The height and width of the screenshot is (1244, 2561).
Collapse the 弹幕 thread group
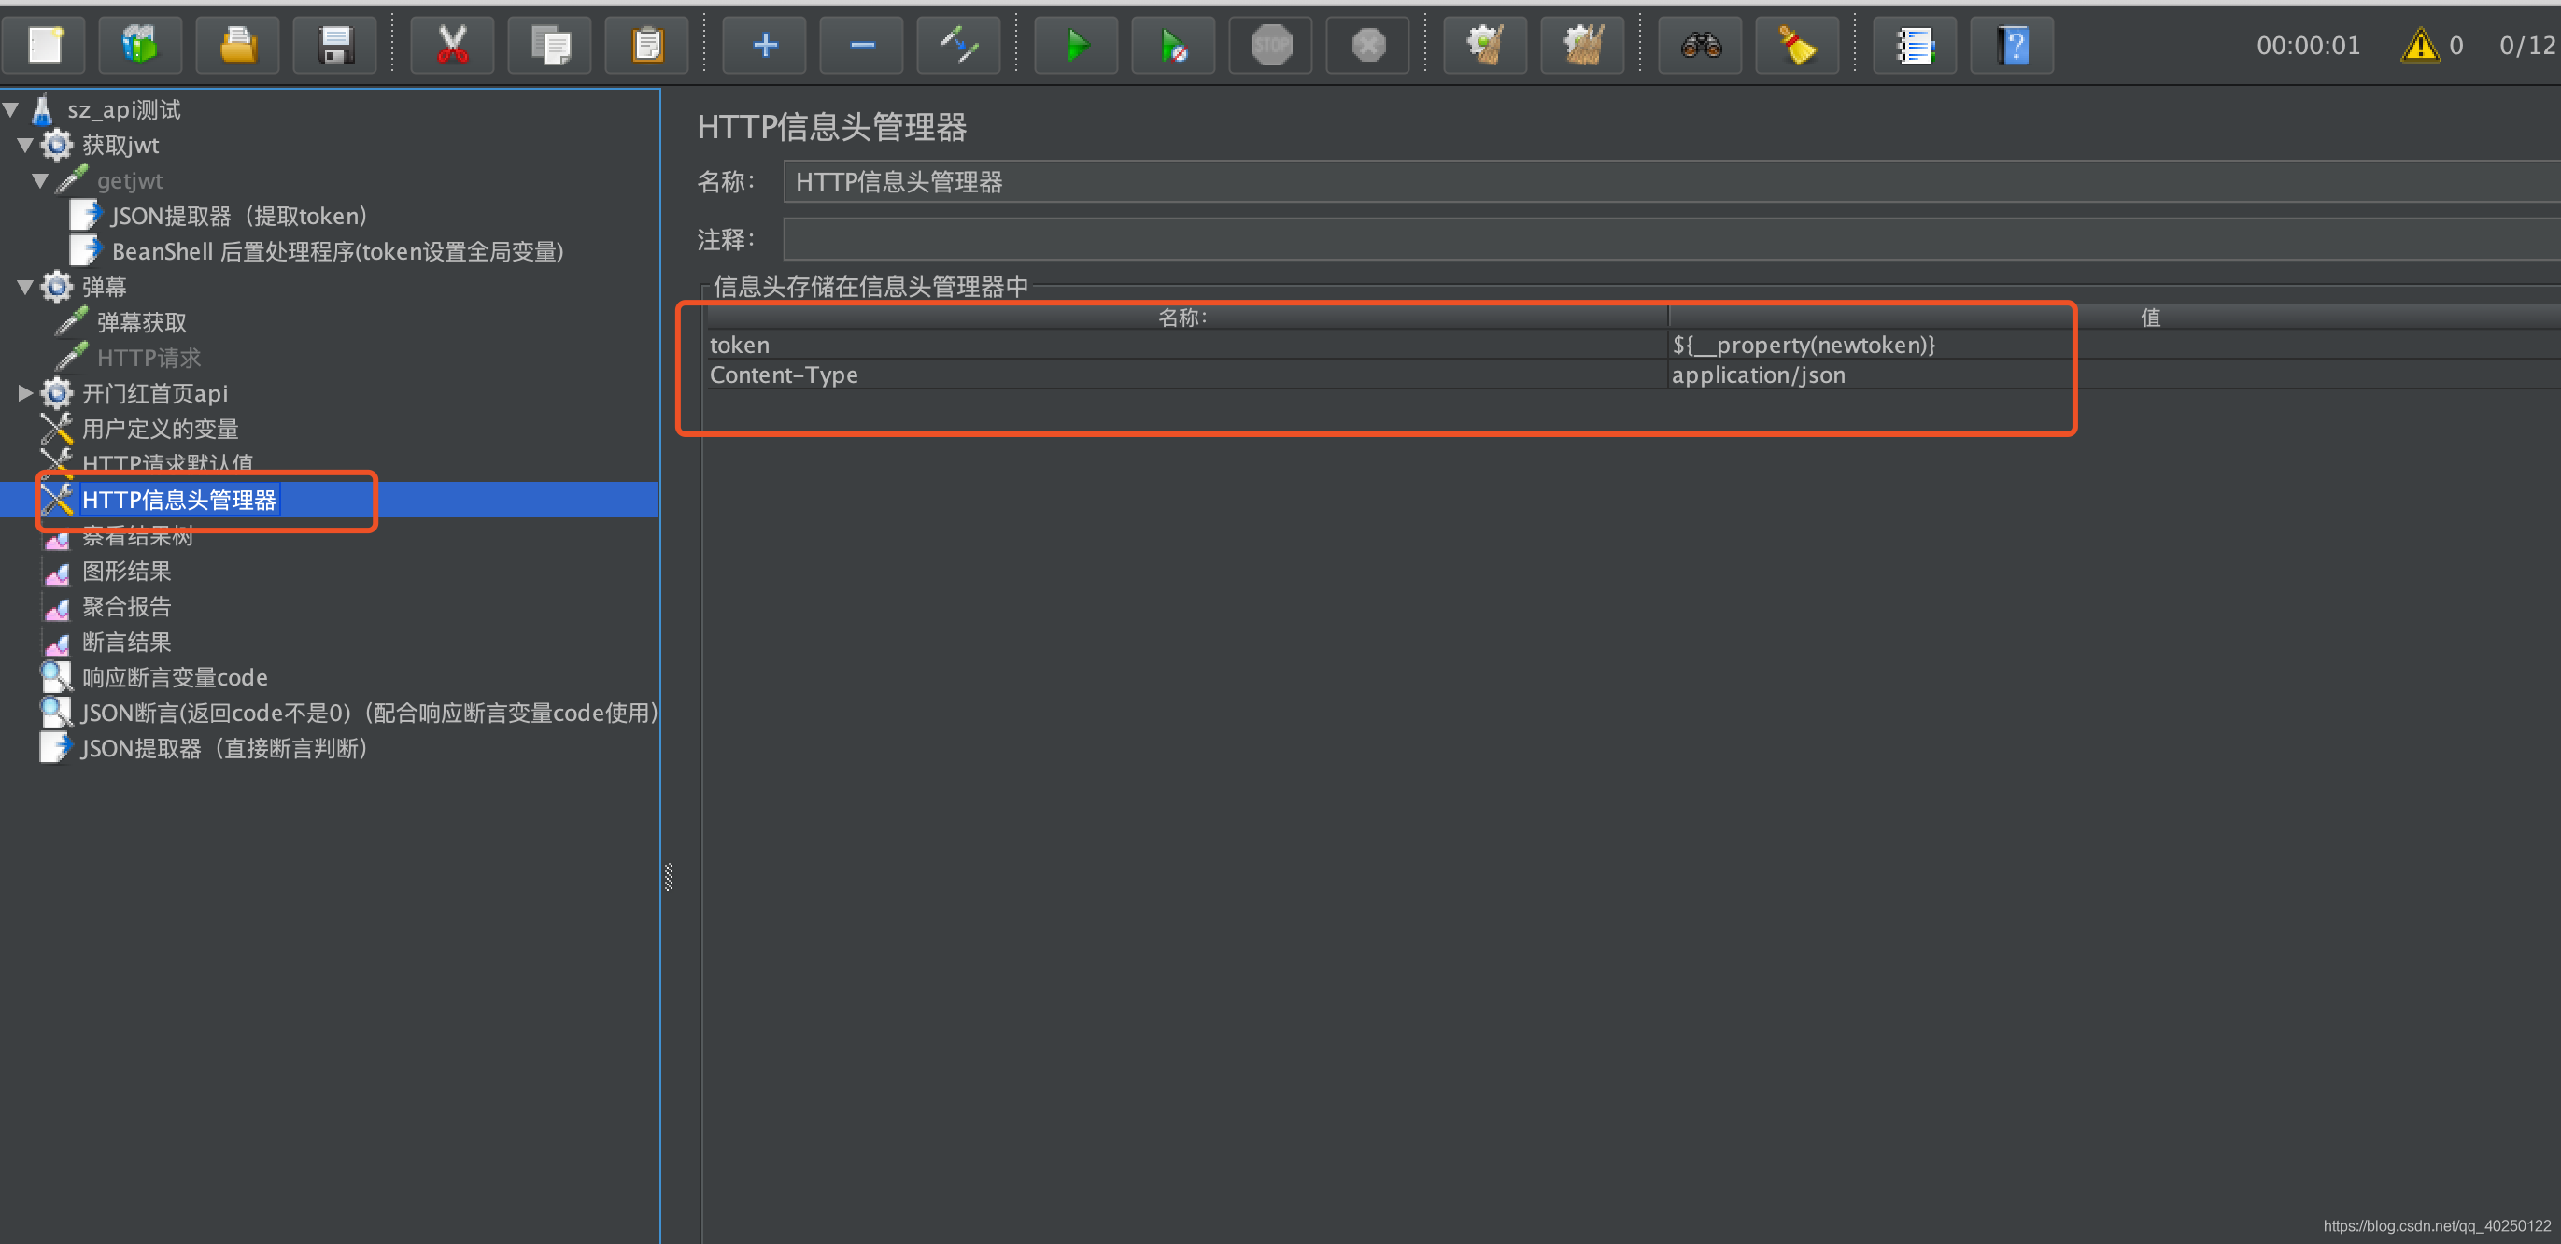(25, 288)
